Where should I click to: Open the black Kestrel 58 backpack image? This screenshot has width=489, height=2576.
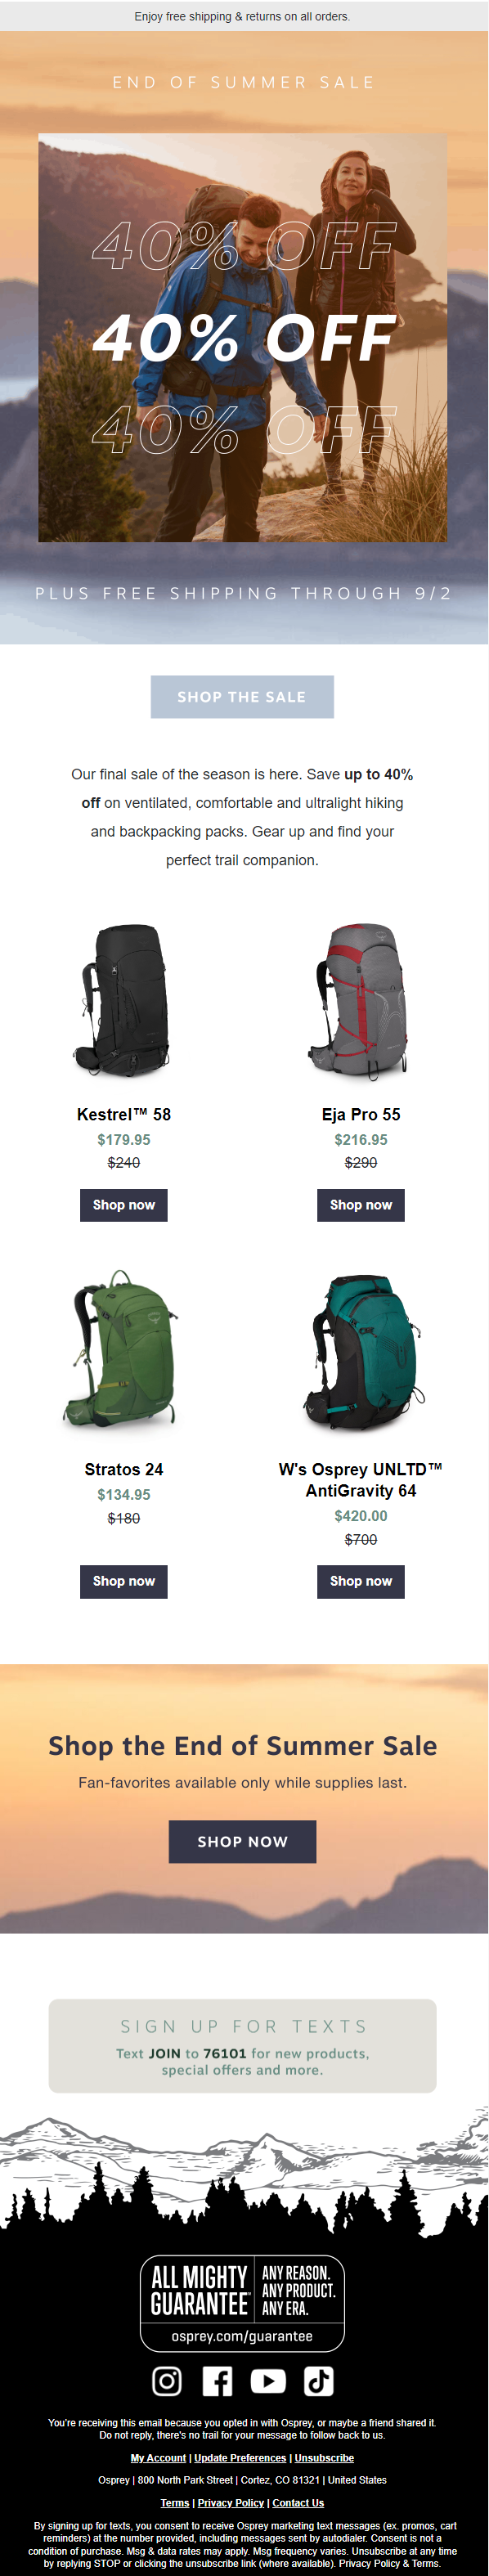point(124,1001)
